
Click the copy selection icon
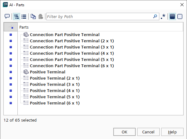pos(33,16)
